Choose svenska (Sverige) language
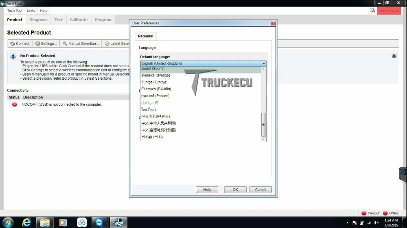This screenshot has height=228, width=407. [x=201, y=76]
